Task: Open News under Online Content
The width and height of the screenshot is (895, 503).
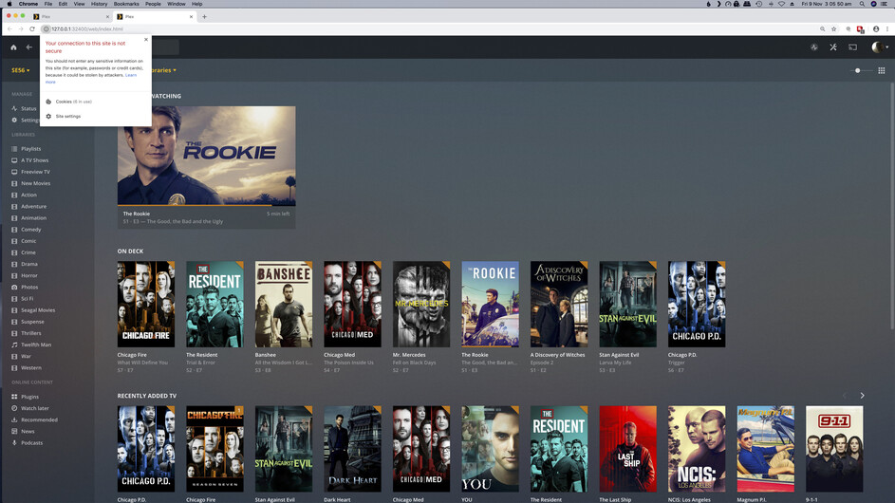Action: (28, 431)
